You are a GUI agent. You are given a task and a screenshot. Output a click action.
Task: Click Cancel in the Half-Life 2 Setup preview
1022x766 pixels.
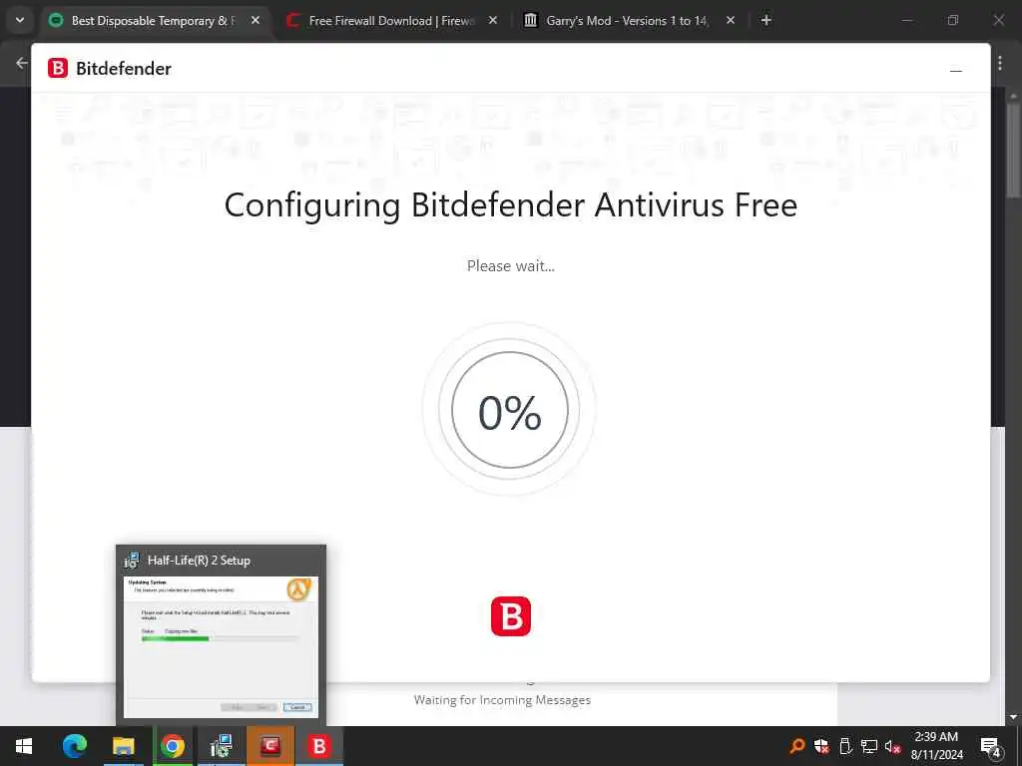[x=297, y=707]
